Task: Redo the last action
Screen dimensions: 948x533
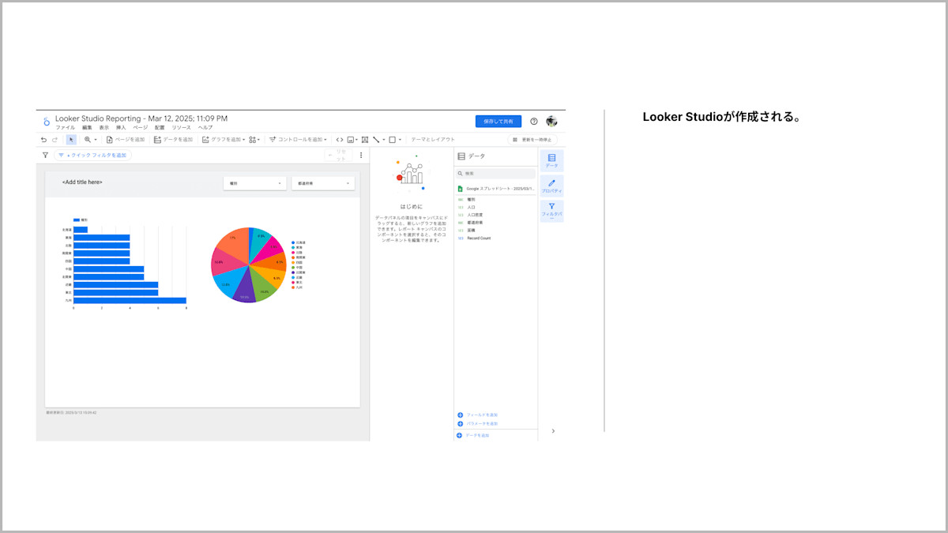Action: [x=55, y=140]
